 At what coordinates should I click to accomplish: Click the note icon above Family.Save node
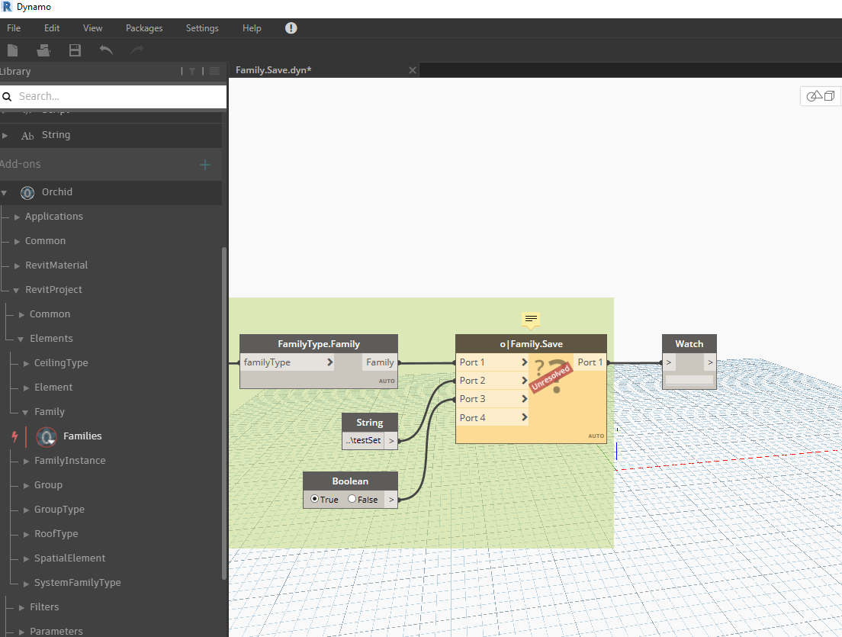point(530,320)
